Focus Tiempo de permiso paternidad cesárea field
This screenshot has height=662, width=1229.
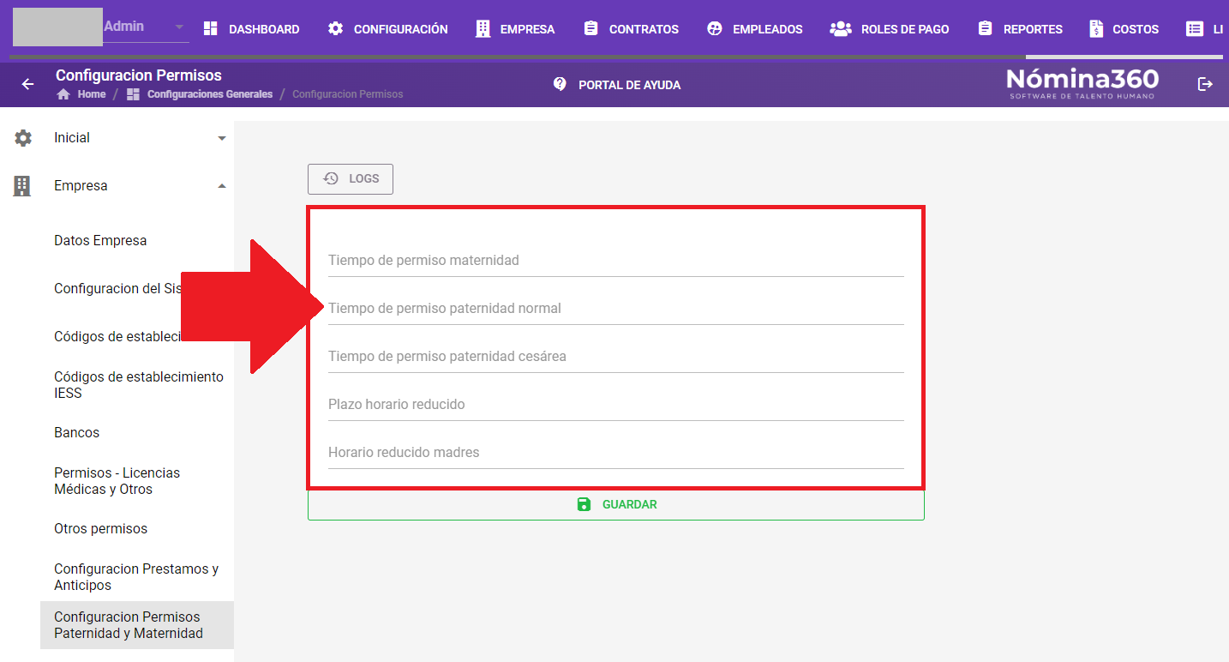click(x=616, y=357)
